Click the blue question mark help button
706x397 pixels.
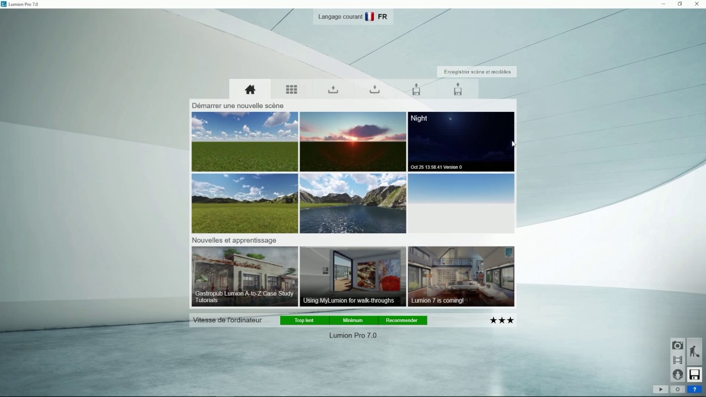click(694, 389)
